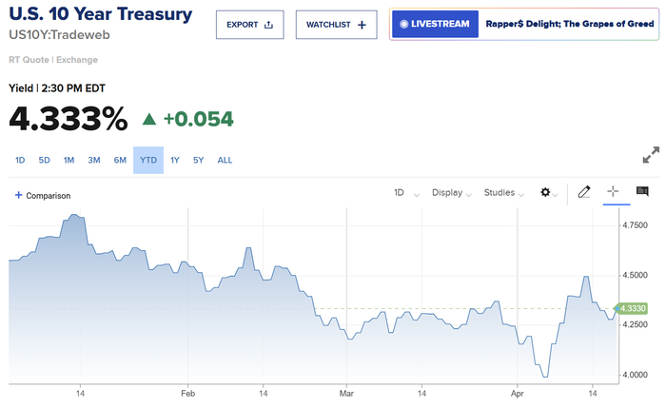The height and width of the screenshot is (408, 666).
Task: Click the LIVESTREAM button
Action: point(434,24)
